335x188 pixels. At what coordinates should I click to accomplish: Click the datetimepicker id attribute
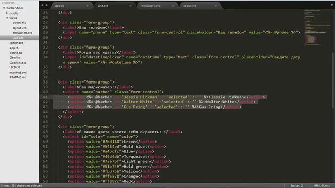(102, 57)
